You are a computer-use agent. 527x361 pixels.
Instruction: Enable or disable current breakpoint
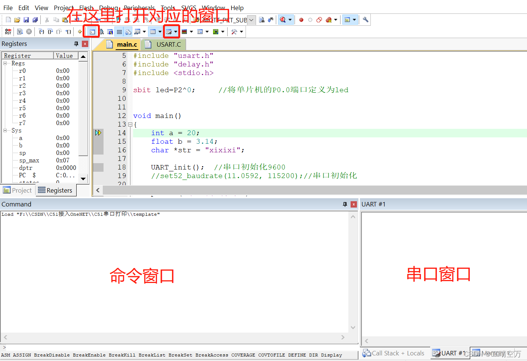pyautogui.click(x=310, y=20)
